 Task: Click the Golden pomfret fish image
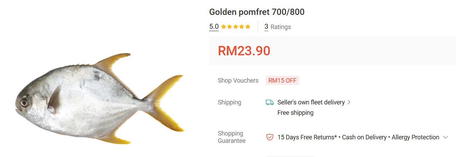point(100,99)
